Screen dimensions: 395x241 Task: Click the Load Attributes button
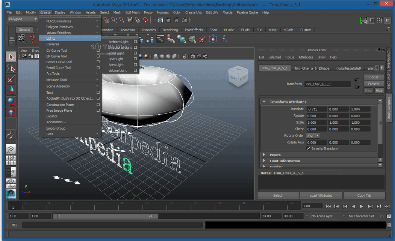click(321, 195)
